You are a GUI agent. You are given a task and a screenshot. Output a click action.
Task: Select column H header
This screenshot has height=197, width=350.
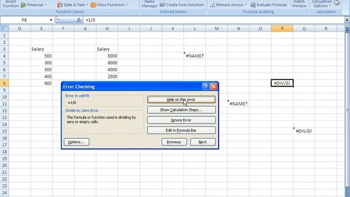click(x=107, y=28)
